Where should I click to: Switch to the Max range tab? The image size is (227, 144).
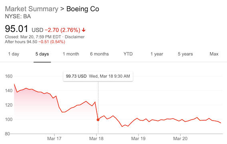coord(214,54)
